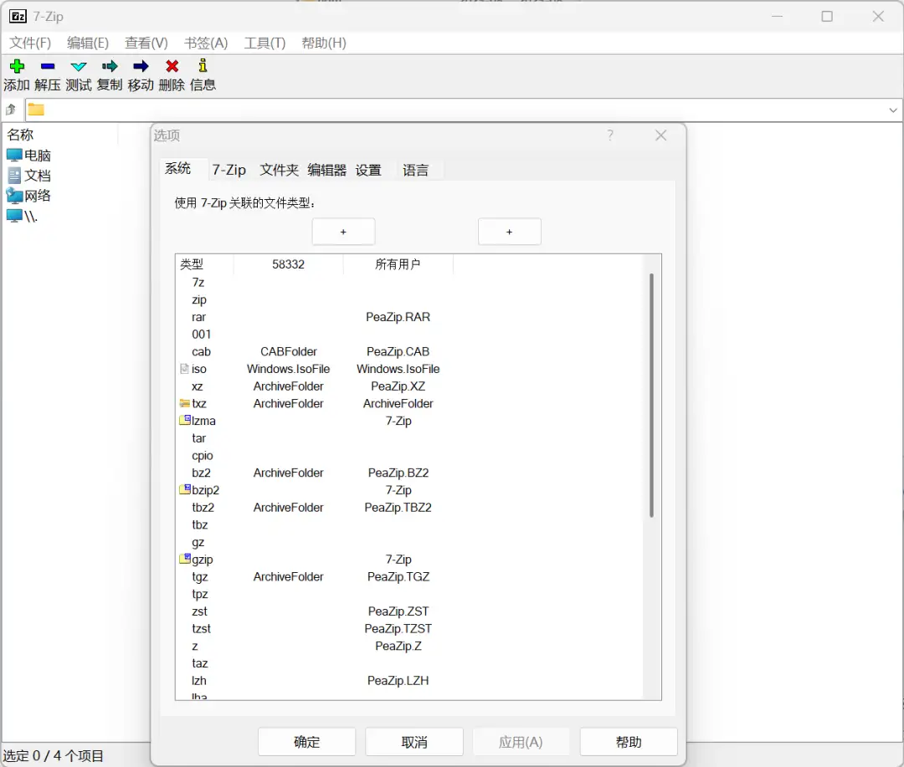Click PeaZip.TBZ2 in the tbz2 row

click(x=398, y=507)
